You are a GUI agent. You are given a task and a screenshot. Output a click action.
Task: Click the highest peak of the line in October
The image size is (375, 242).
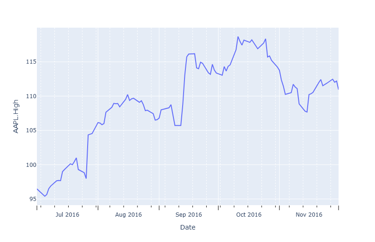tap(238, 37)
